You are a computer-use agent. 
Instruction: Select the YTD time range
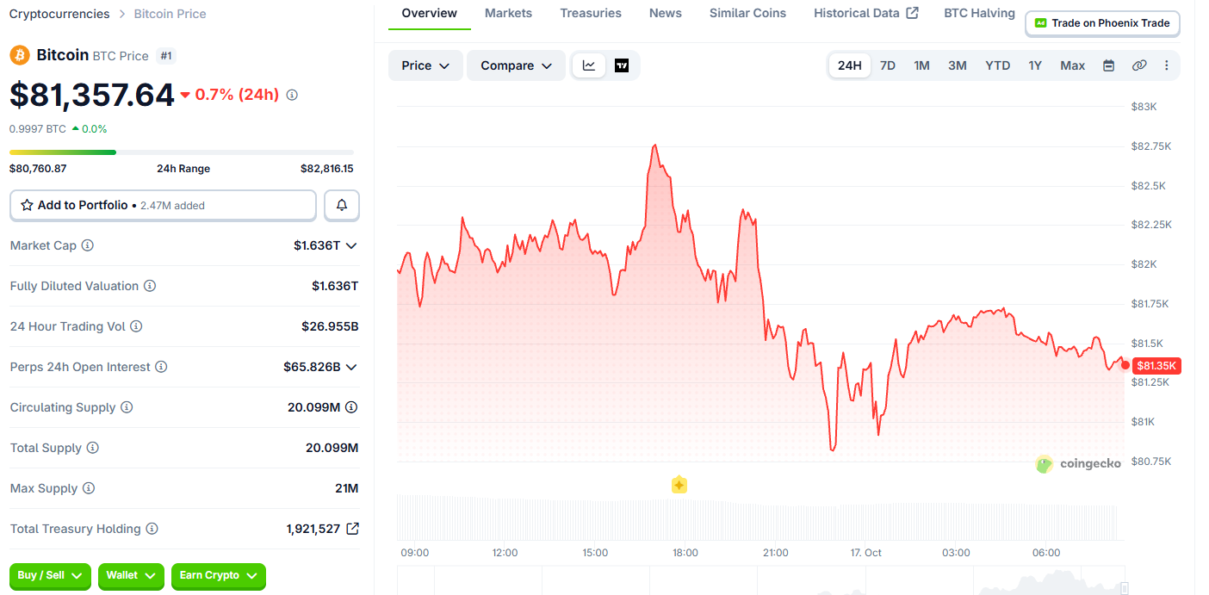click(998, 65)
